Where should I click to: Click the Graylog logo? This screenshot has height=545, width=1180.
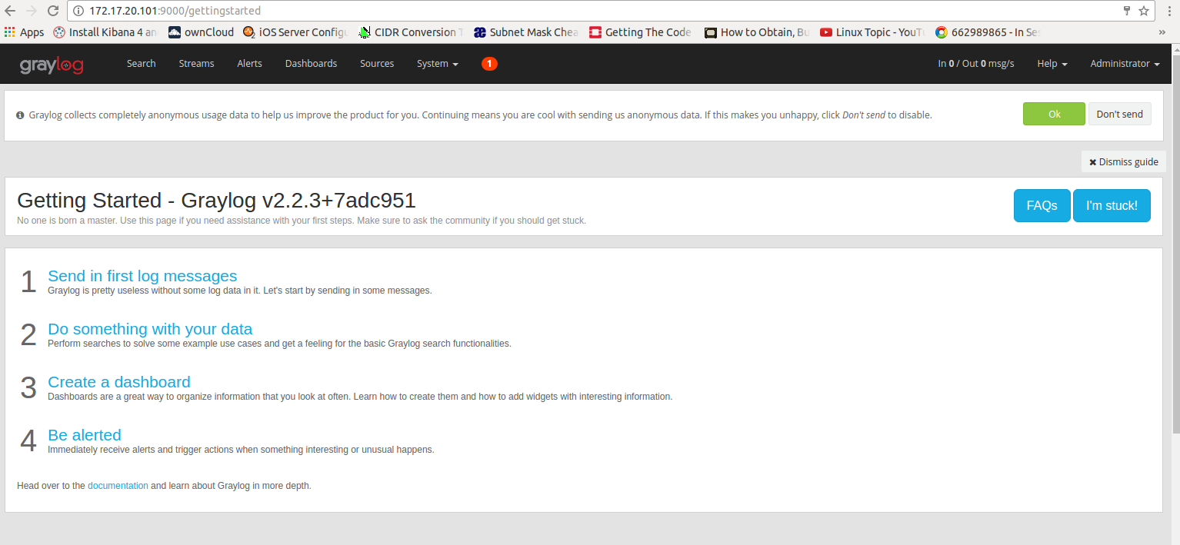tap(52, 65)
